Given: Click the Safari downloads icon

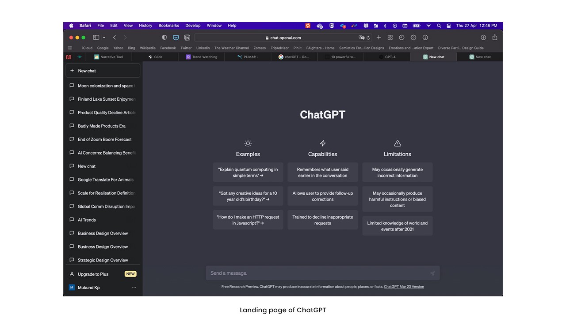Looking at the screenshot, I should (483, 38).
